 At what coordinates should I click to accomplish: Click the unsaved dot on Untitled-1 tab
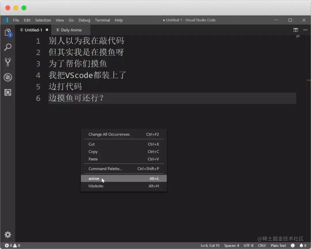[x=47, y=30]
